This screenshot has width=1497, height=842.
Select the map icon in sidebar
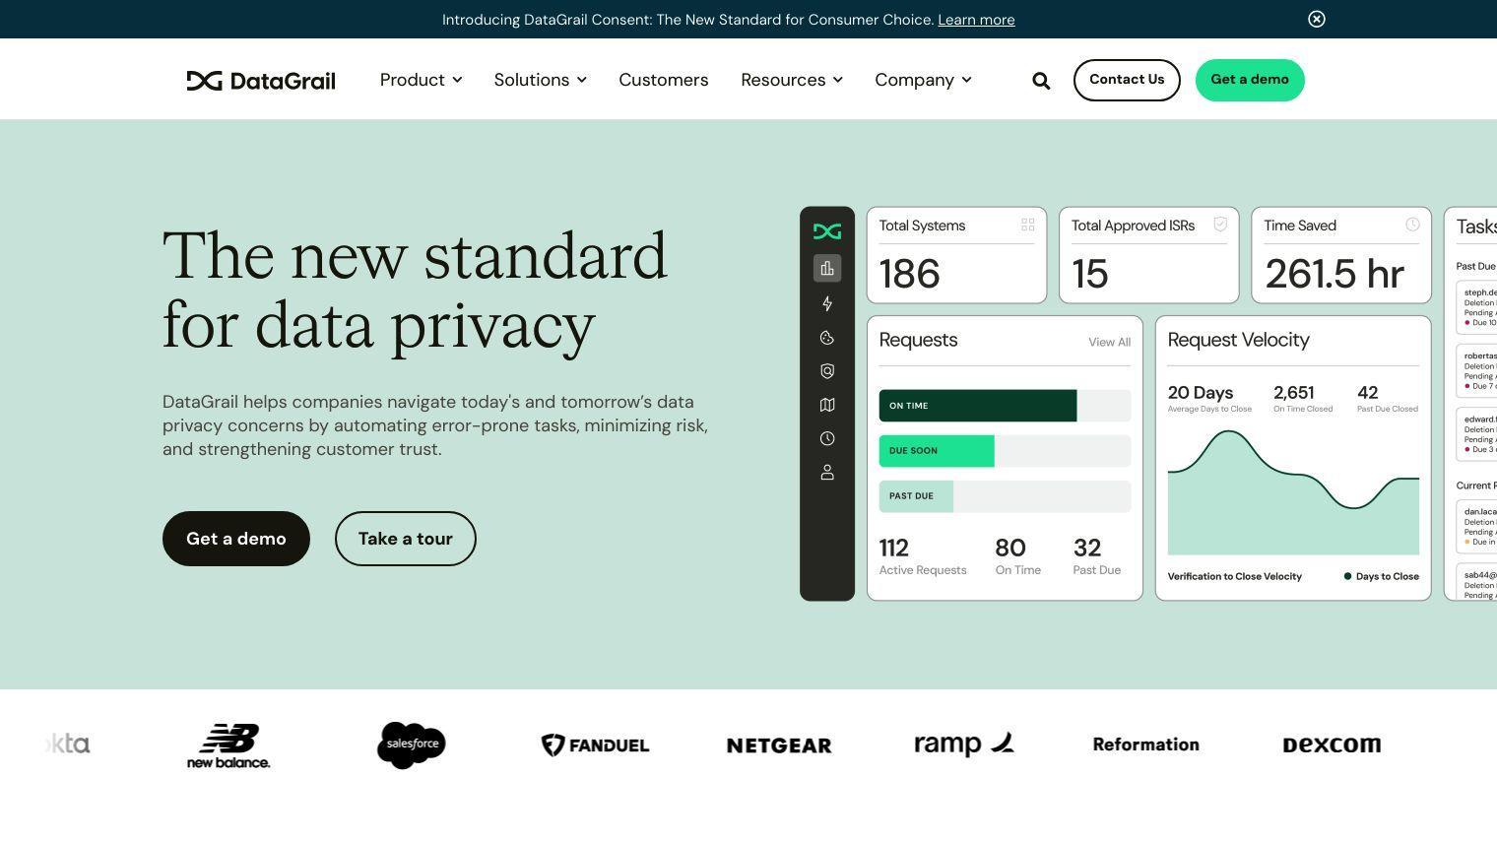tap(827, 405)
